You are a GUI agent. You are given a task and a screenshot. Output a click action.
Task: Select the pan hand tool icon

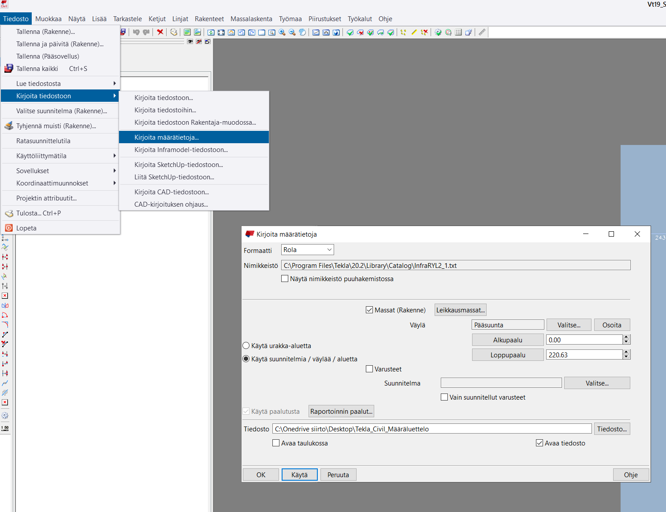tap(302, 32)
